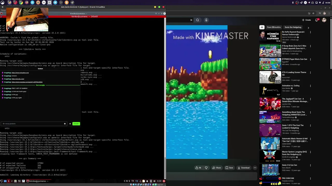
Task: Open the Chrome three-dot menu
Action: pyautogui.click(x=329, y=13)
